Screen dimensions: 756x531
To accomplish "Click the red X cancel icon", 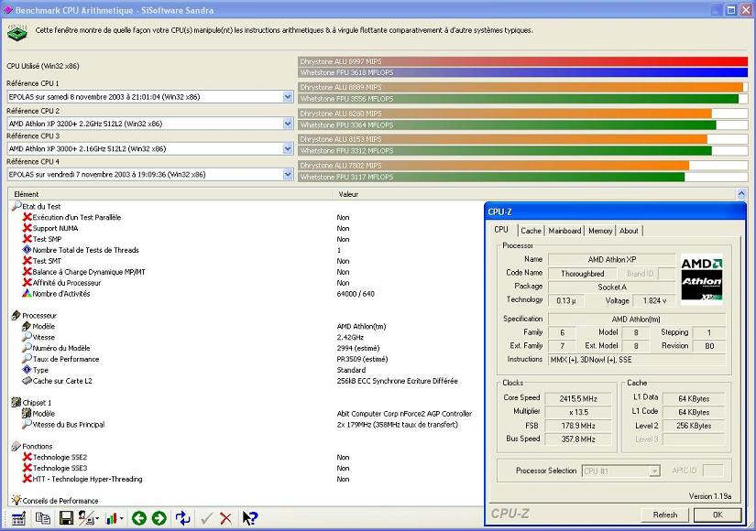I will coord(225,518).
